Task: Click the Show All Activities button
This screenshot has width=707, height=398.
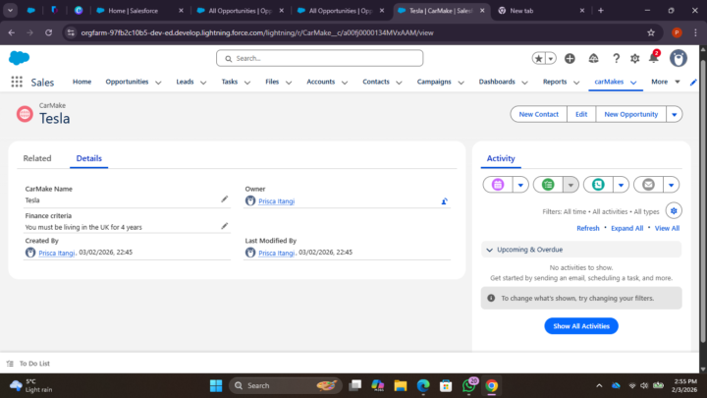Action: point(581,326)
